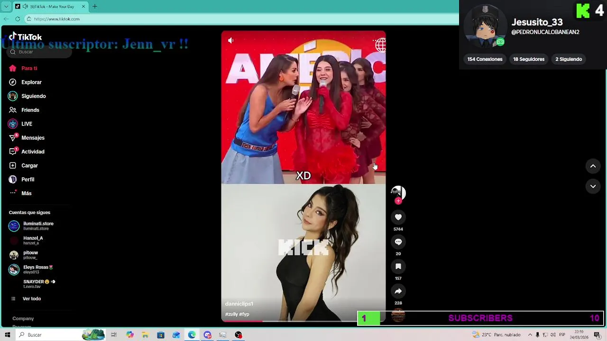Open the weather widget 23°C Parc. nublado
The image size is (607, 341).
click(x=497, y=335)
